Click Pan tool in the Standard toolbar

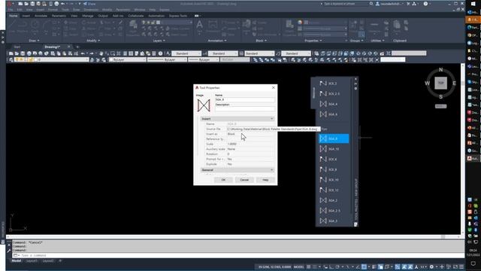pyautogui.click(x=101, y=53)
